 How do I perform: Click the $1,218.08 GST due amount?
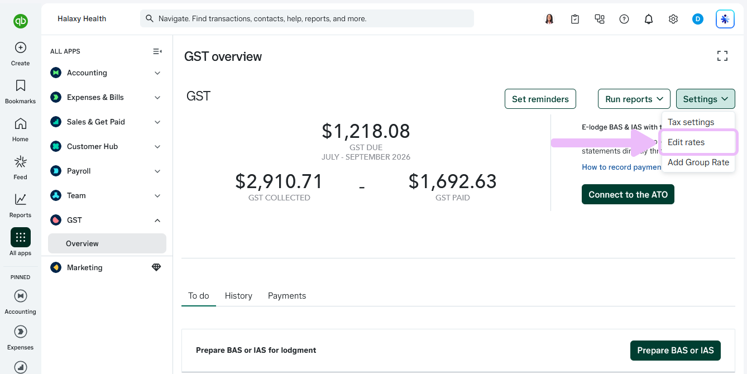pyautogui.click(x=366, y=131)
